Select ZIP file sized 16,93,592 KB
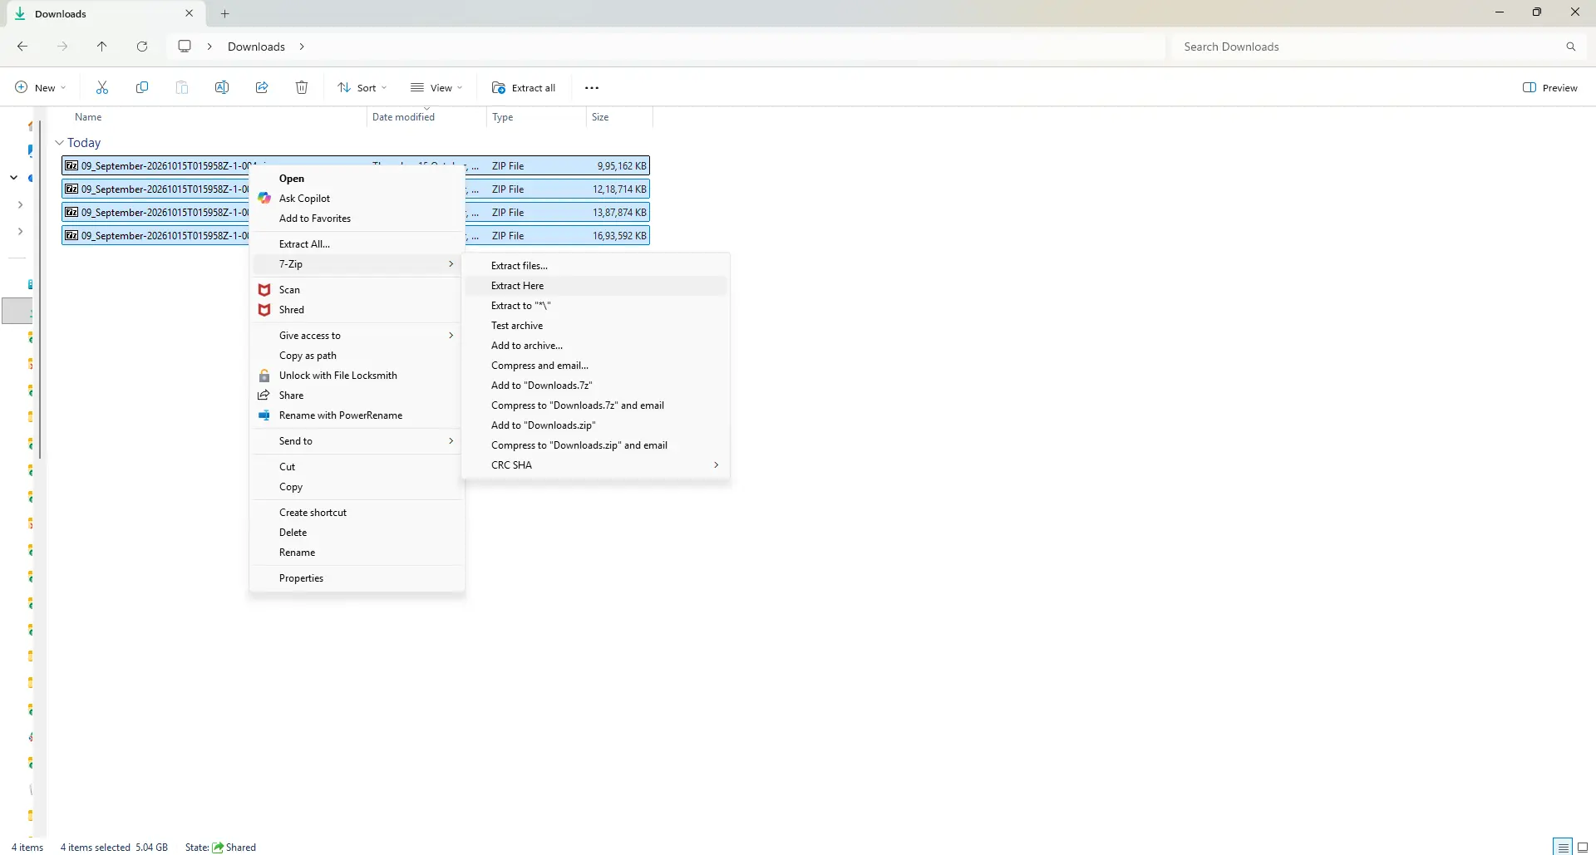Screen dimensions: 1596x855 click(x=355, y=236)
